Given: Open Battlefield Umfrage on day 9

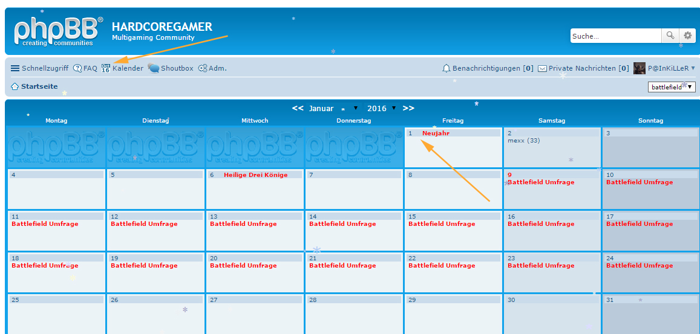Looking at the screenshot, I should (541, 182).
